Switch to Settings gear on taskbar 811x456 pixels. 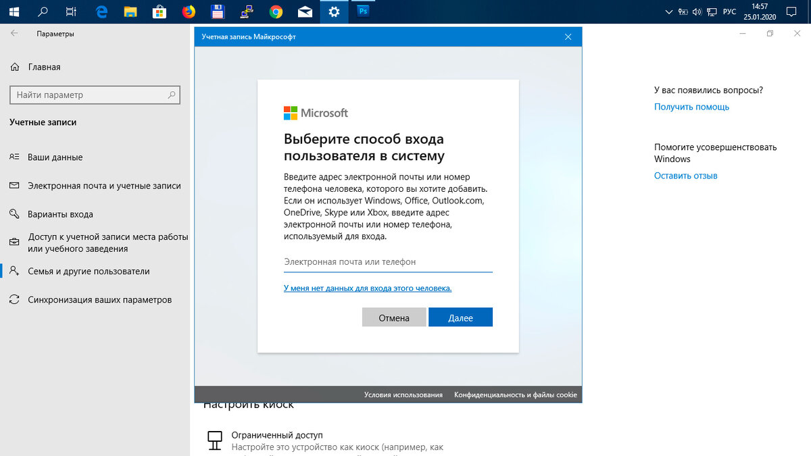[x=334, y=11]
